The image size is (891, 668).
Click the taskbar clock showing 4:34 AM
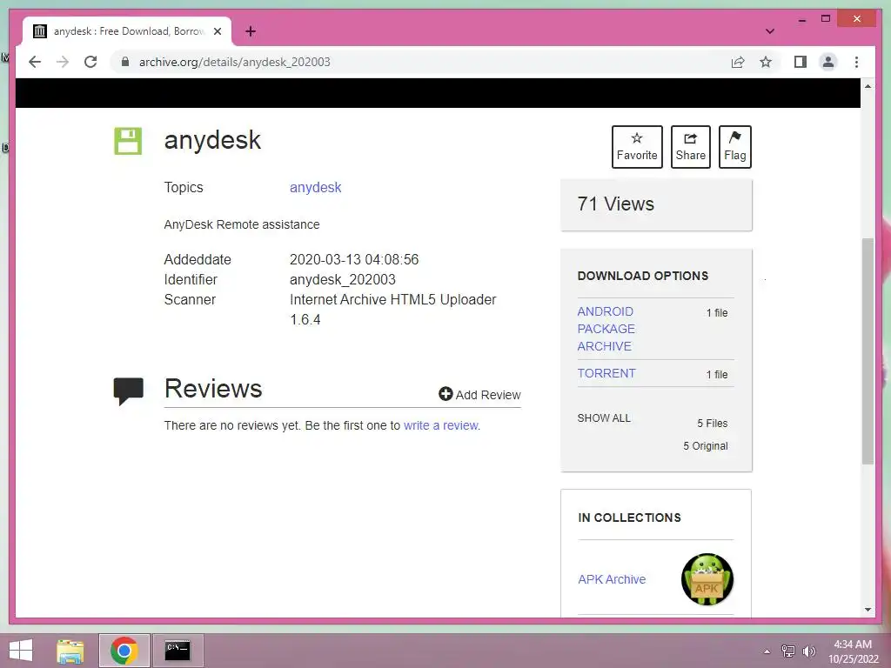click(x=853, y=651)
